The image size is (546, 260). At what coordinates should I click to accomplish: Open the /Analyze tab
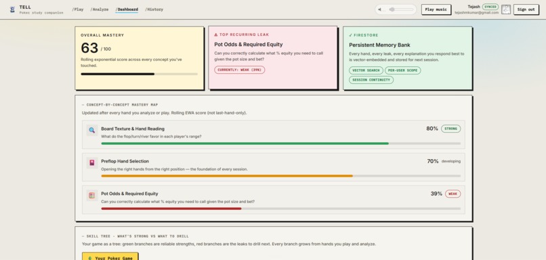99,9
